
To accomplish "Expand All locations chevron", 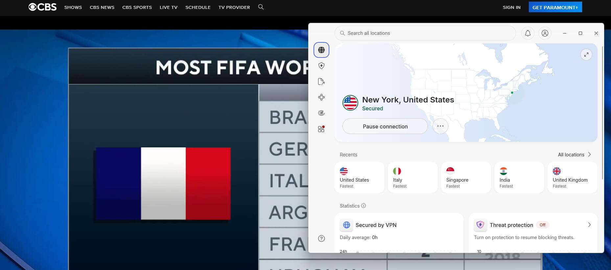I will (589, 154).
